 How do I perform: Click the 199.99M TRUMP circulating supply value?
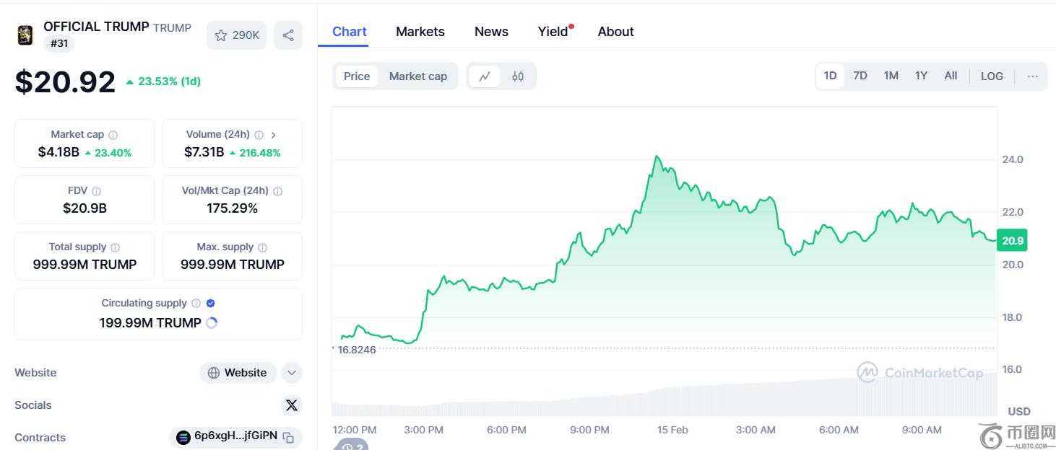point(150,323)
